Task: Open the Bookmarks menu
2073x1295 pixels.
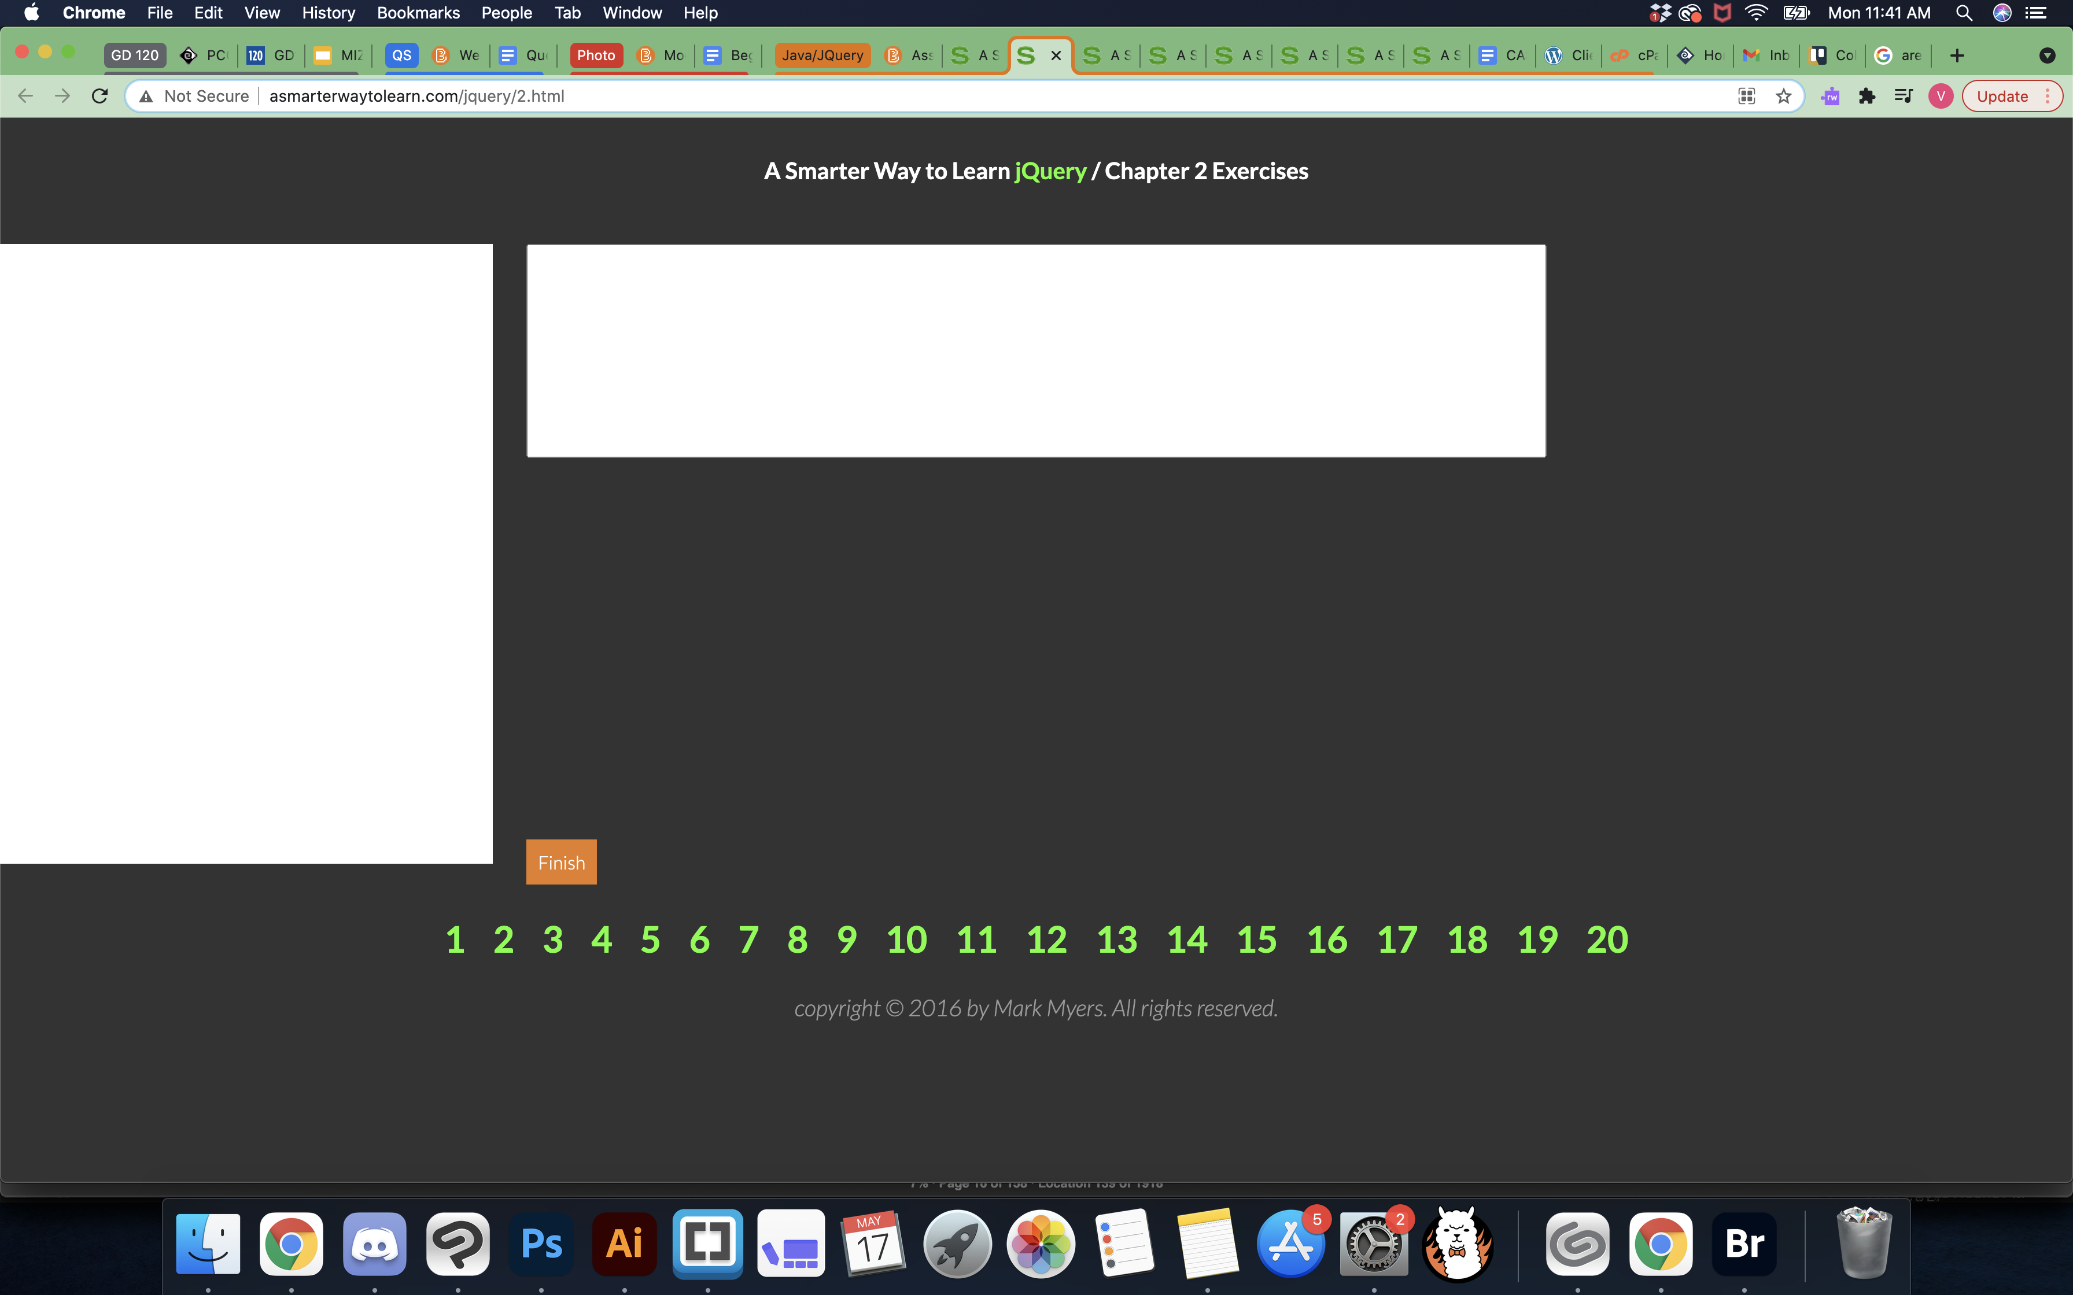Action: [418, 13]
